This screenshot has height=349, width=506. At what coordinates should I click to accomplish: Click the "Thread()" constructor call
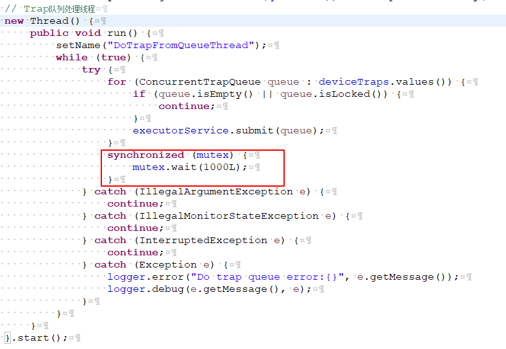[x=55, y=21]
